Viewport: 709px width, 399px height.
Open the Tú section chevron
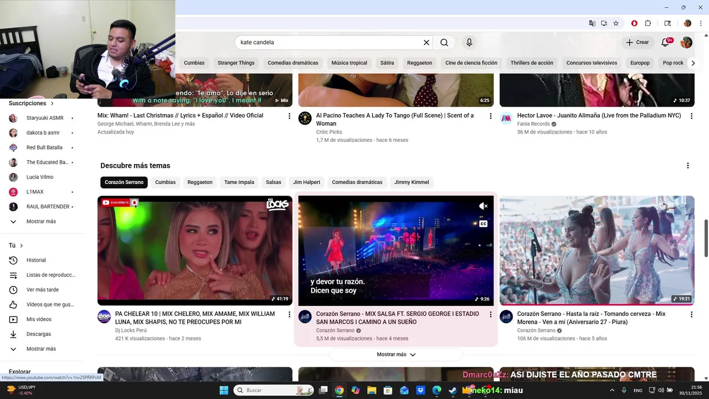click(22, 245)
